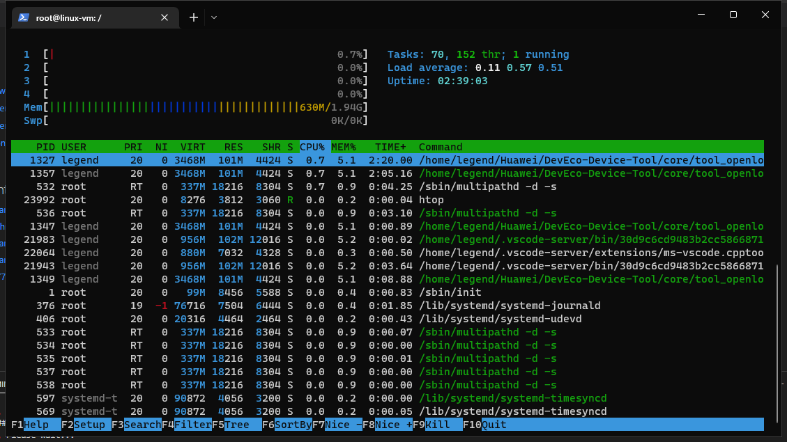Select multipathd process row PID 532
787x442 pixels.
coord(388,187)
